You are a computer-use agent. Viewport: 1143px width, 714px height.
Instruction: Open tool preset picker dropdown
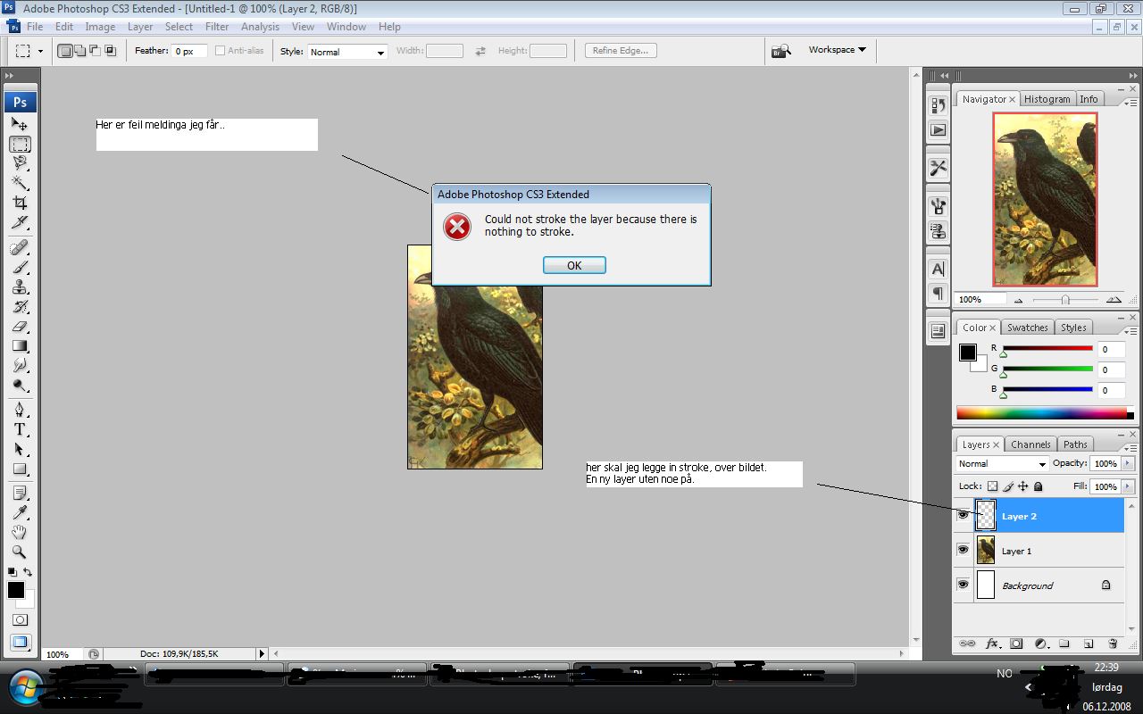[x=40, y=51]
